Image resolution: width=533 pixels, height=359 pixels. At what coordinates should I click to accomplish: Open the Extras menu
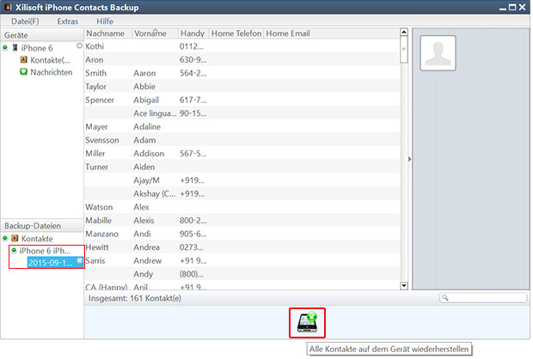pyautogui.click(x=68, y=21)
